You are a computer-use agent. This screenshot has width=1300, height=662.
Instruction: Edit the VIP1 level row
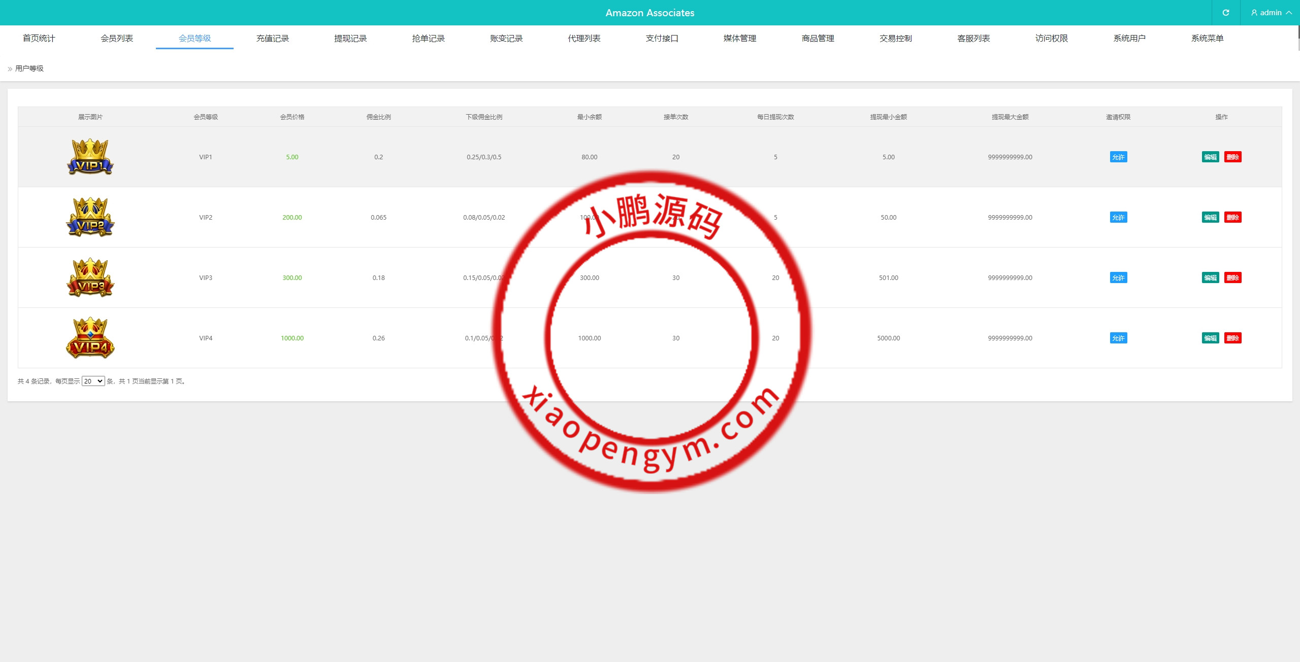point(1210,157)
